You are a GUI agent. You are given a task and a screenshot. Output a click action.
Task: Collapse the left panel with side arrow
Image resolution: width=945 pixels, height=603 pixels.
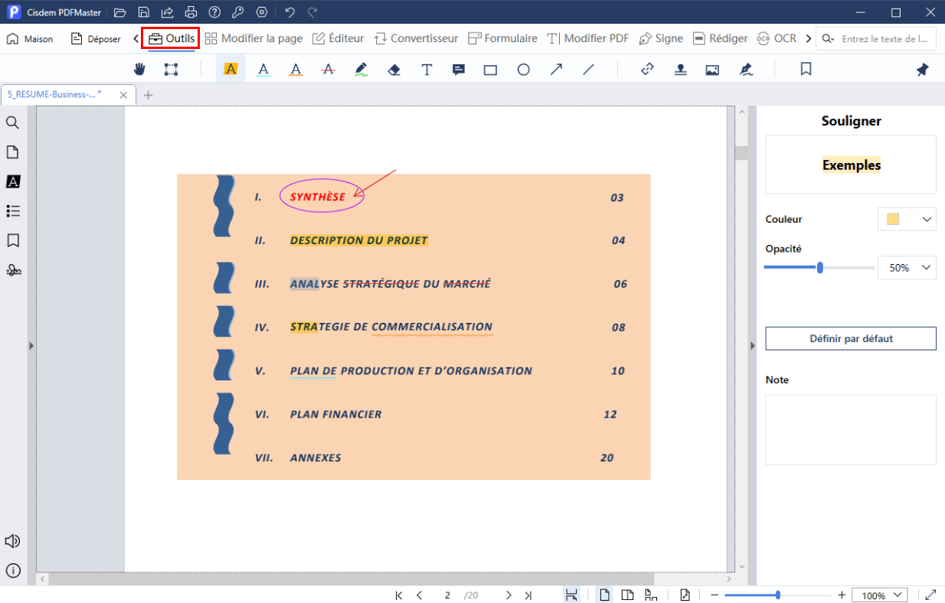[31, 346]
